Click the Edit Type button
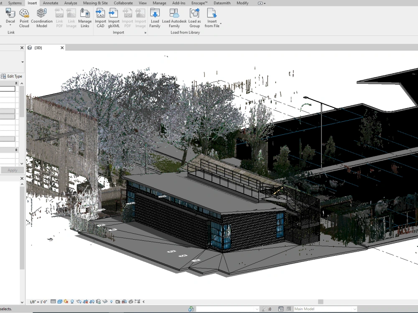The image size is (418, 313). tap(12, 76)
